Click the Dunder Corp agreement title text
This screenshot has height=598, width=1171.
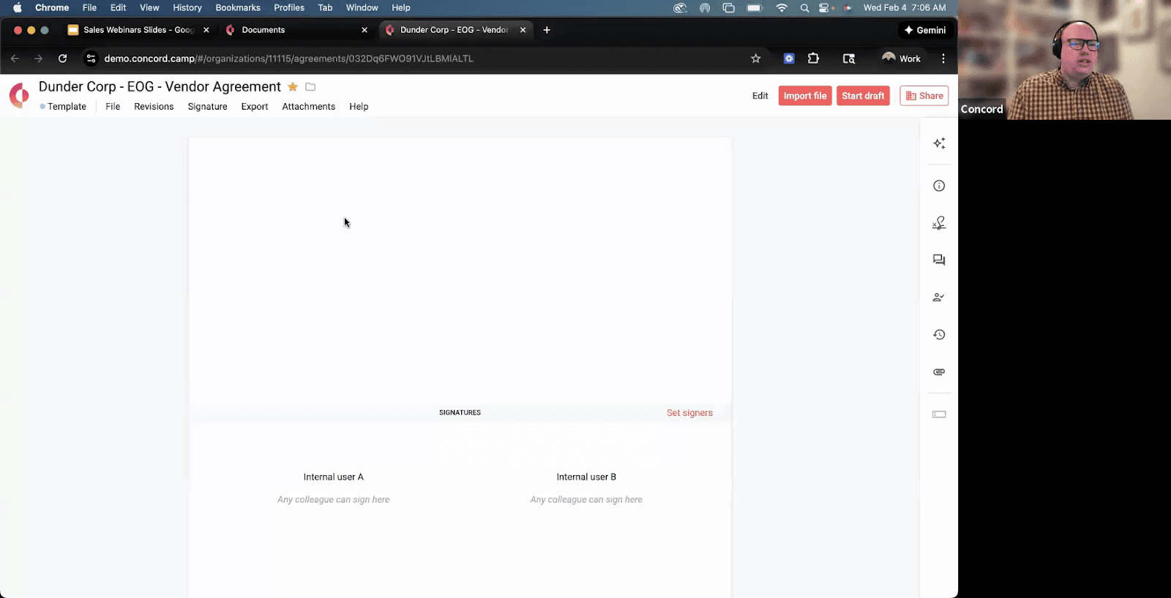(x=160, y=87)
